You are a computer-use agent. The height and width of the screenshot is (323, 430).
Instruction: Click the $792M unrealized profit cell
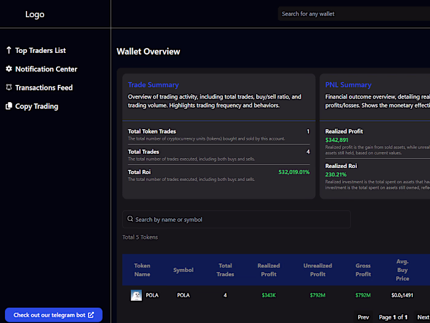pos(318,295)
